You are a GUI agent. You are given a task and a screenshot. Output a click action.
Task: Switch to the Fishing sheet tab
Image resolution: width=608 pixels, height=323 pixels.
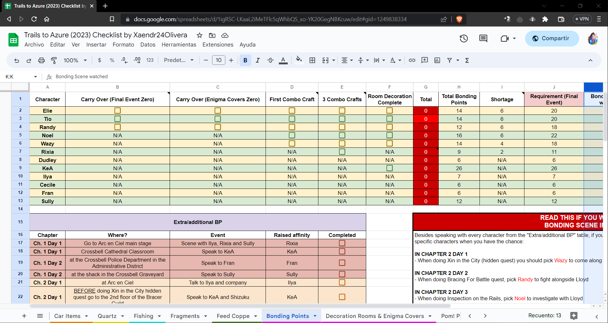(x=143, y=316)
